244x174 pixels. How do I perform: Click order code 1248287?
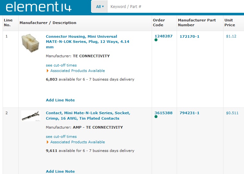[164, 36]
